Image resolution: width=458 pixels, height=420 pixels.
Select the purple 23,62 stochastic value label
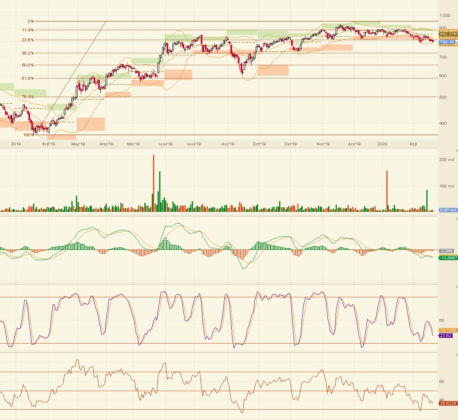point(446,336)
